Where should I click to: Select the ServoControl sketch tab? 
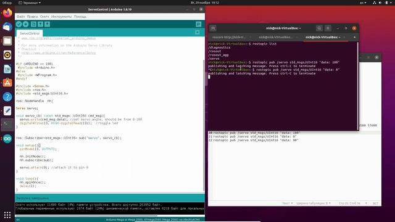30,33
